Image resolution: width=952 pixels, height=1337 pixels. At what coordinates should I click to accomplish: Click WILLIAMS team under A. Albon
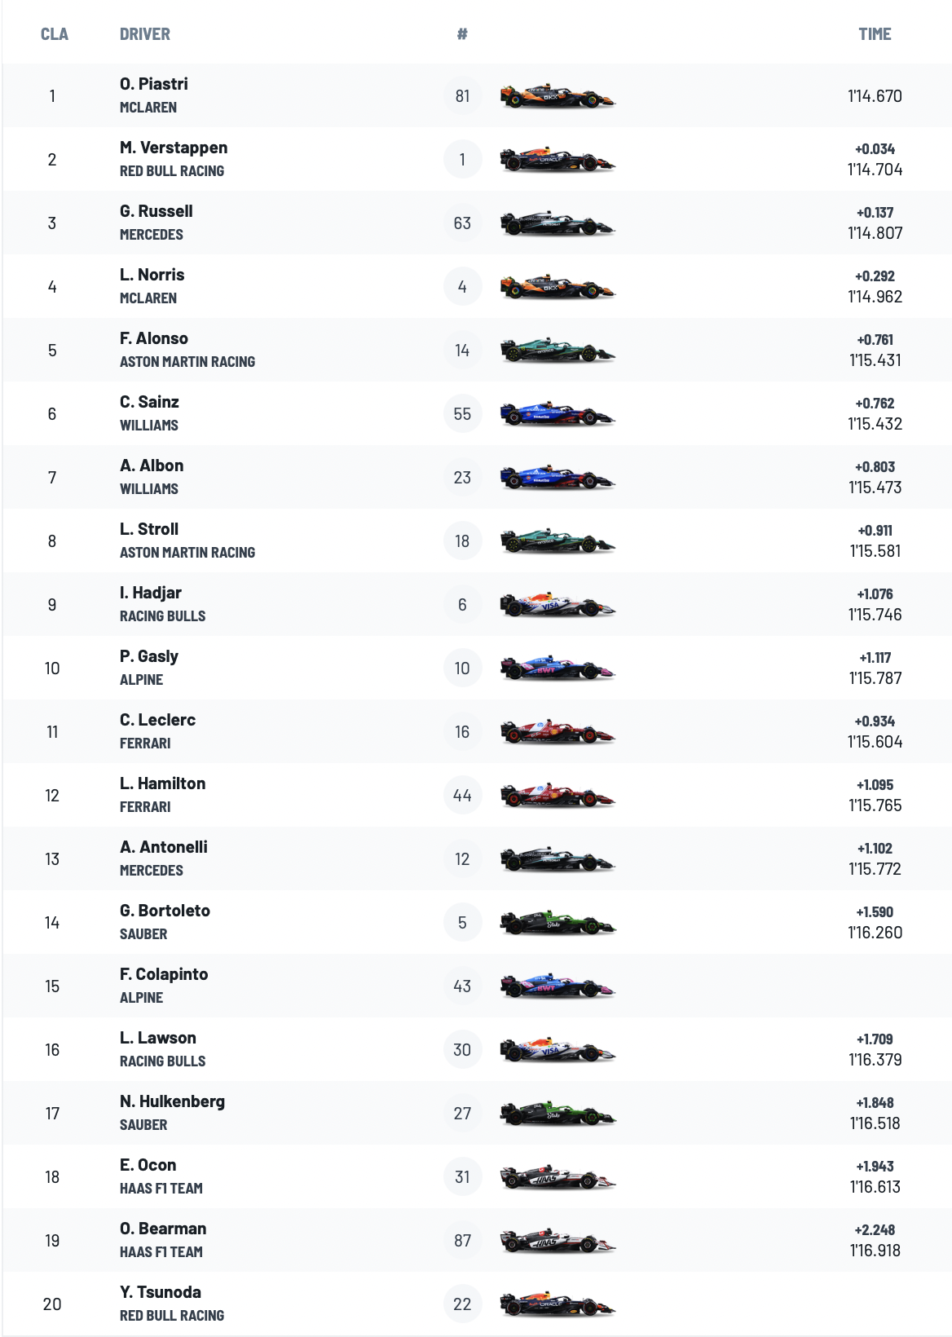click(149, 489)
